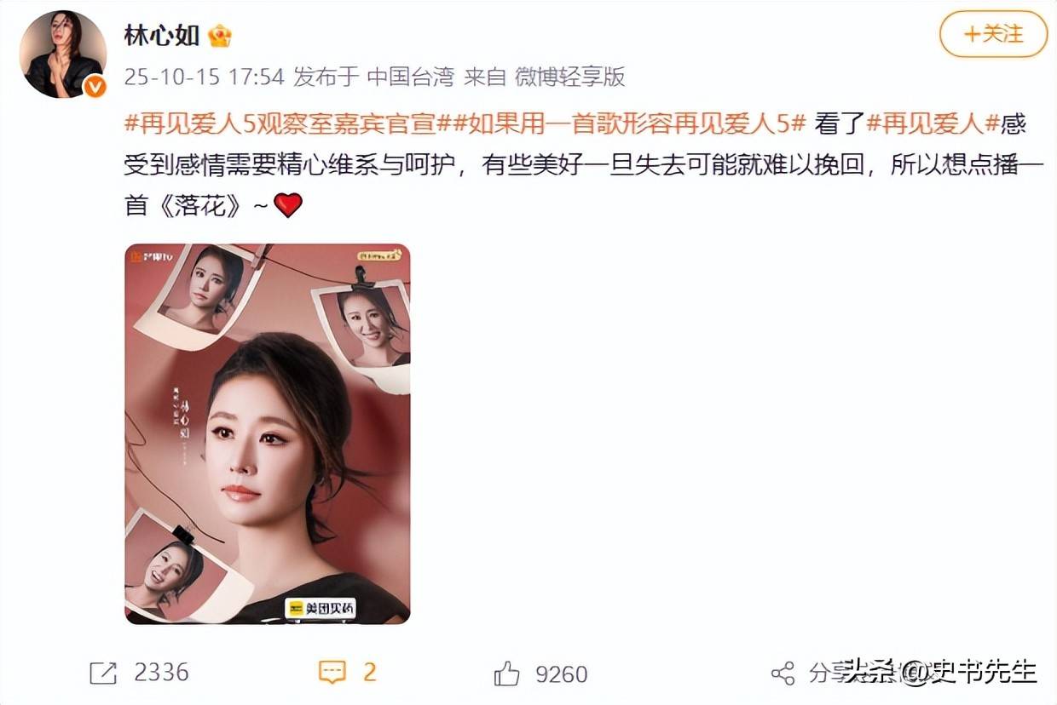Viewport: 1057px width, 705px height.
Task: Click the user's profile avatar
Action: click(x=62, y=54)
